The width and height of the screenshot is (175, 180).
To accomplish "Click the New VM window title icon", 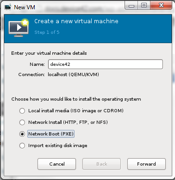I will point(8,7).
